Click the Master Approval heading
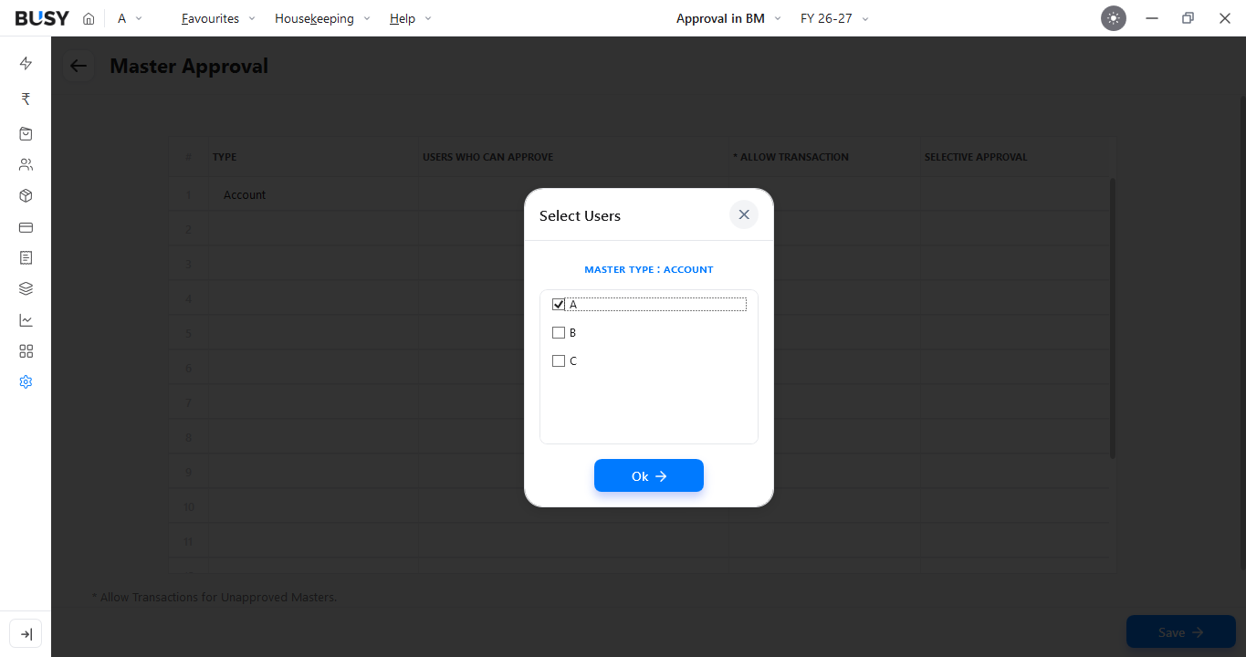The width and height of the screenshot is (1246, 657). point(189,66)
